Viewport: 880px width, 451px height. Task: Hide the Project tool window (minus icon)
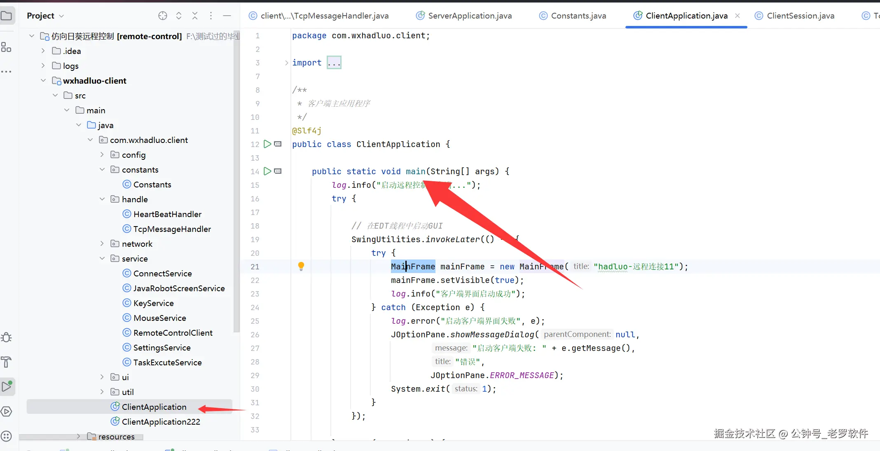click(227, 16)
